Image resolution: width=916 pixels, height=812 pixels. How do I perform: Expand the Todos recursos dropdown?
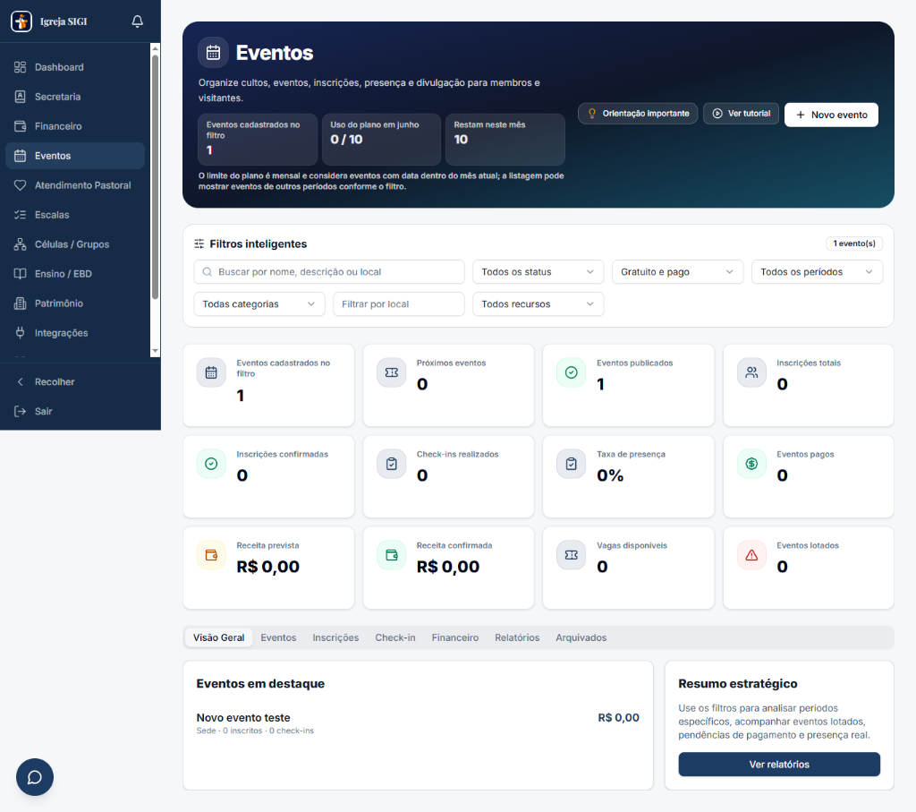[538, 304]
